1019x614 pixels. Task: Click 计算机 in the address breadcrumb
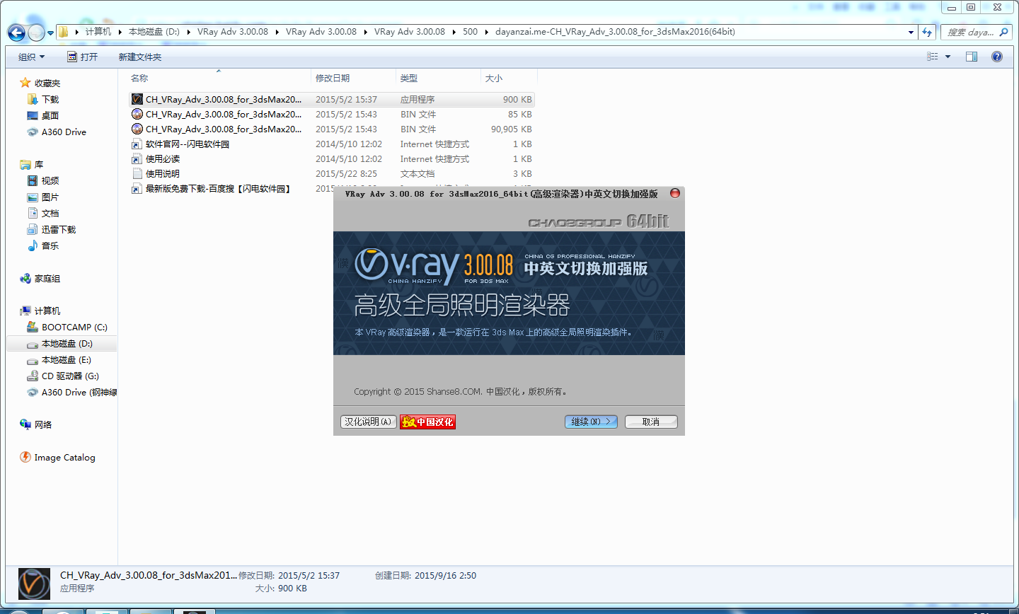tap(98, 32)
